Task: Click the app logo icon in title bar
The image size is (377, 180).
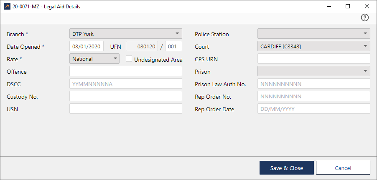Action: [7, 6]
